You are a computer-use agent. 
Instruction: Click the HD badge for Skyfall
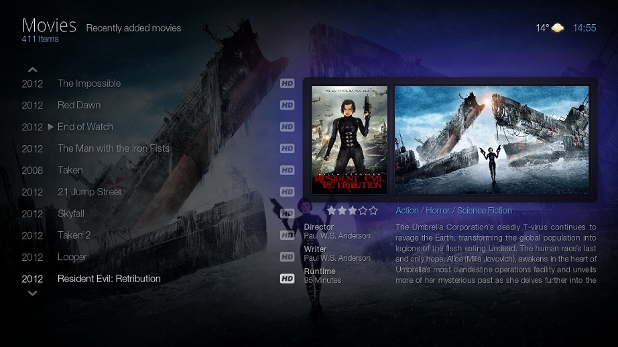click(x=288, y=213)
